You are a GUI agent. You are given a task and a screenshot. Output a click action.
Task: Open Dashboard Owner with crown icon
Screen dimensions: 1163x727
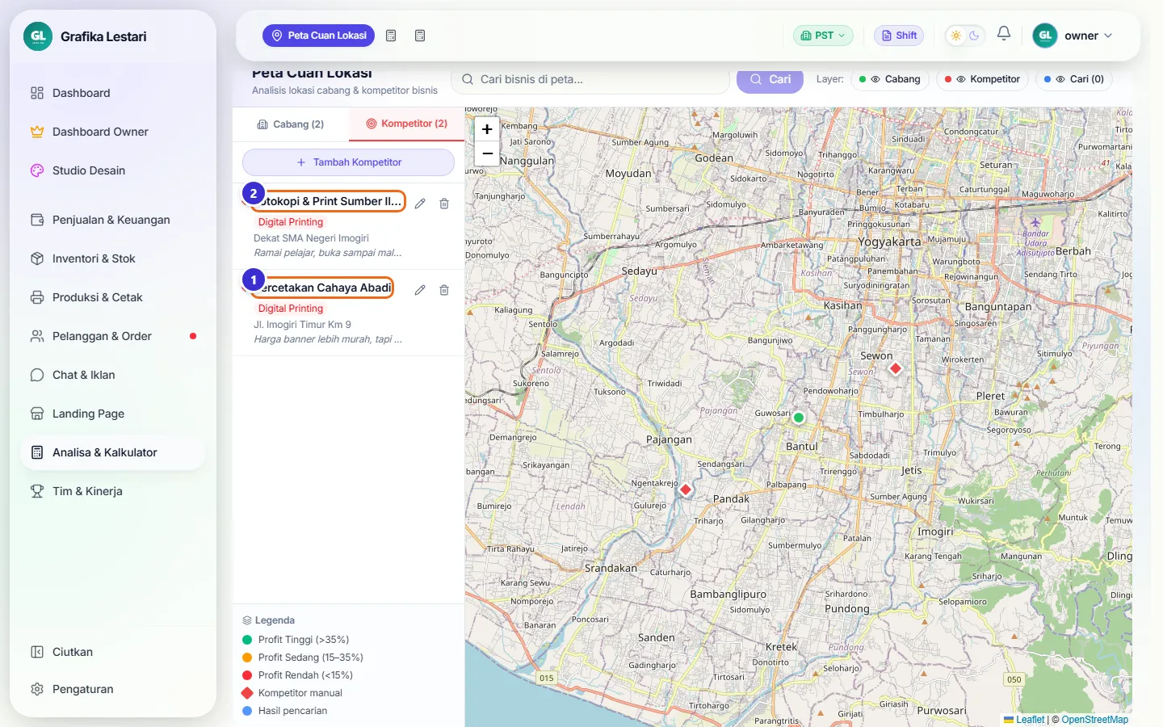113,132
